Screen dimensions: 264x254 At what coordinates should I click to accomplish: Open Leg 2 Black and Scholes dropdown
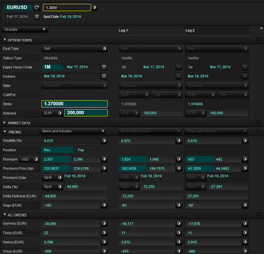(216, 131)
